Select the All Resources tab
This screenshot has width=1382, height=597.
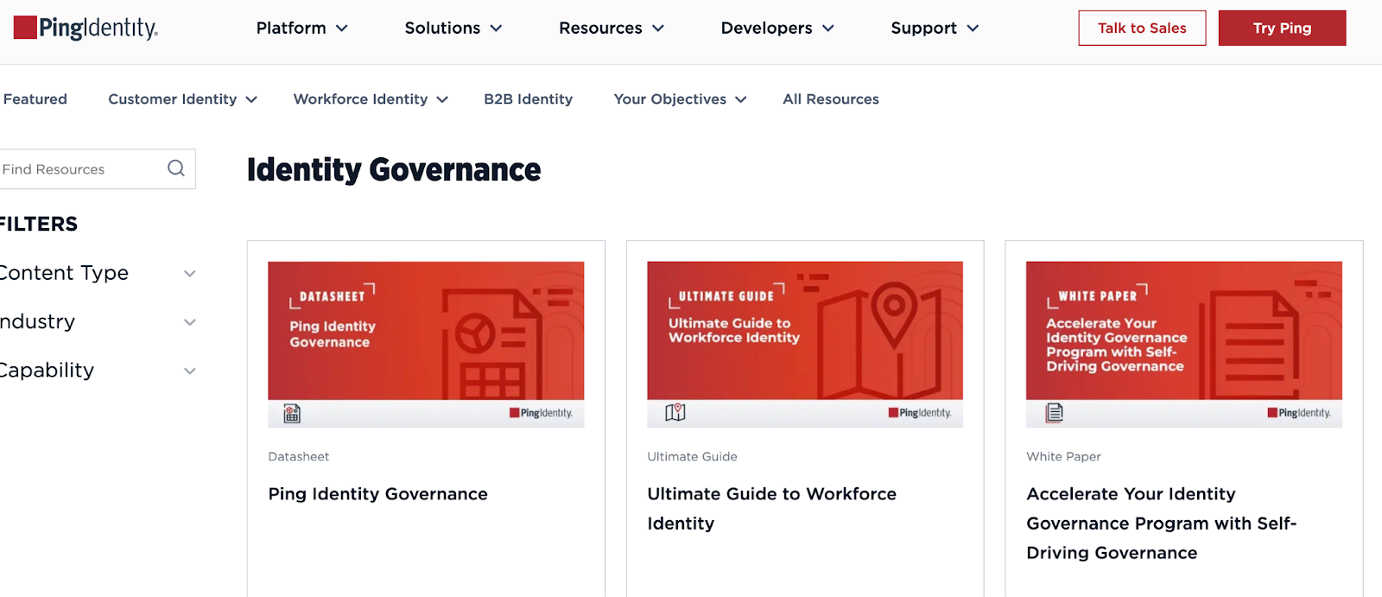click(831, 99)
